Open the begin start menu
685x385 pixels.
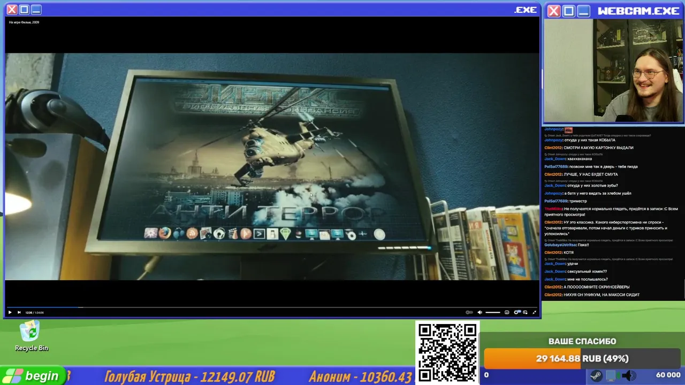pyautogui.click(x=32, y=376)
